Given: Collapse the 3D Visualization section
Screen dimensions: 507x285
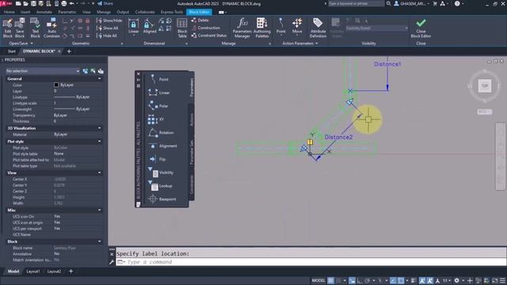Looking at the screenshot, I should tap(99, 128).
